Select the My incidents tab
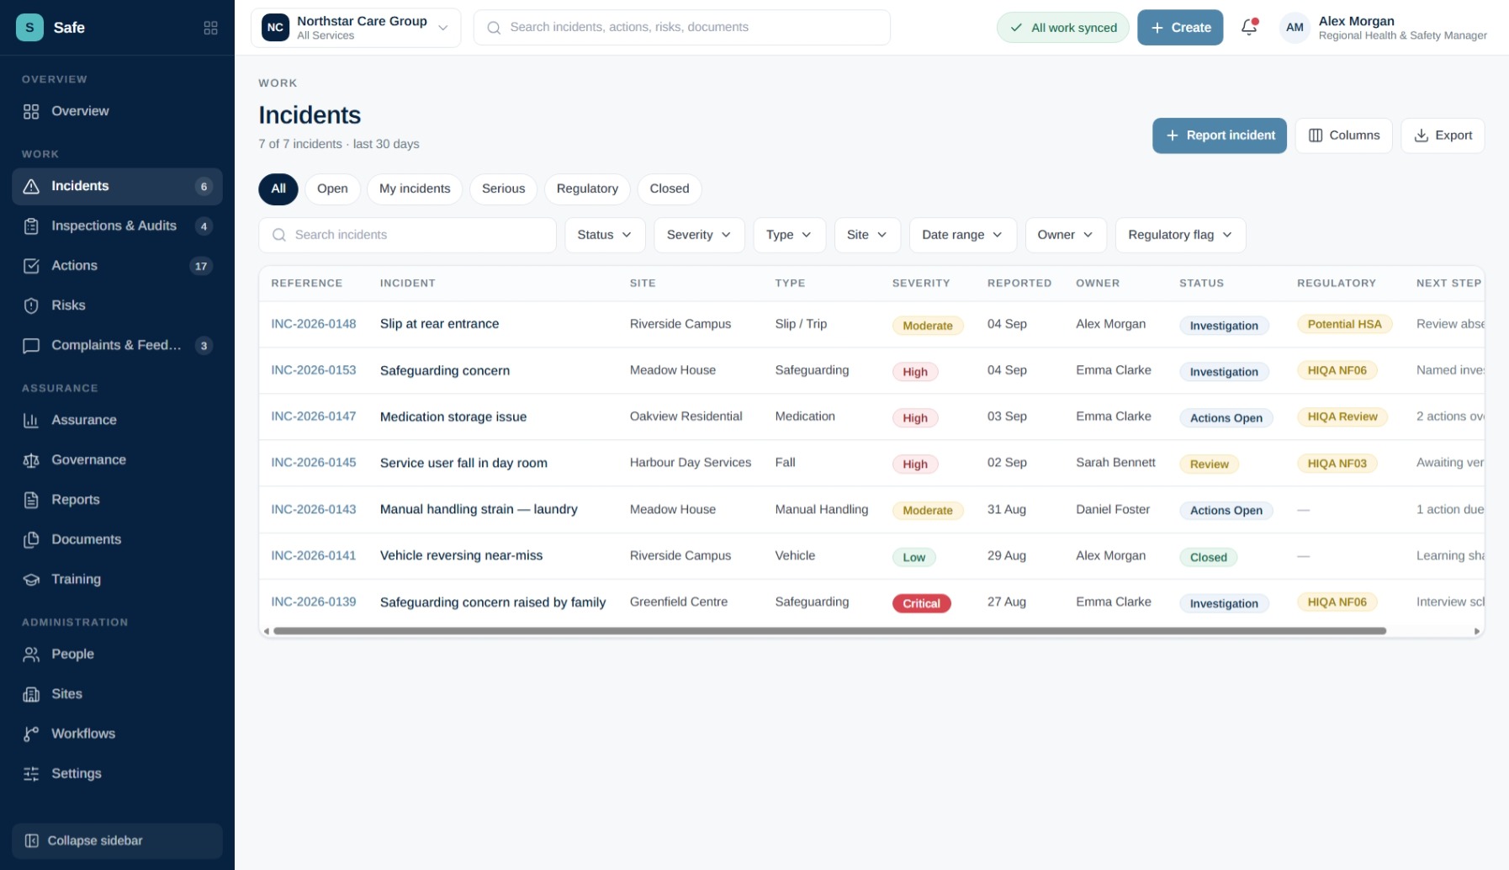1509x870 pixels. pos(415,188)
